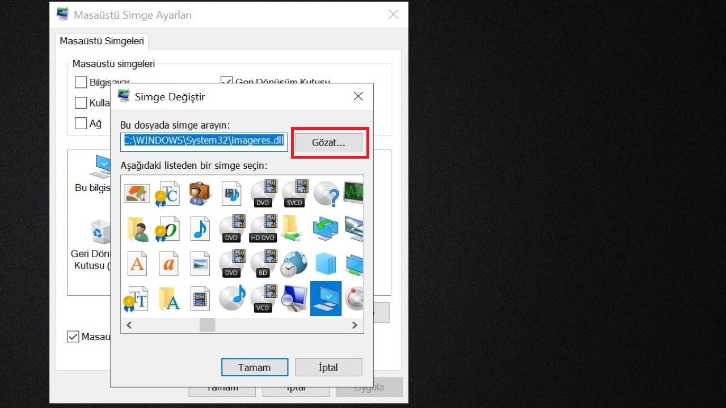This screenshot has width=726, height=408.
Task: Choose the BD disc icon
Action: (x=263, y=263)
